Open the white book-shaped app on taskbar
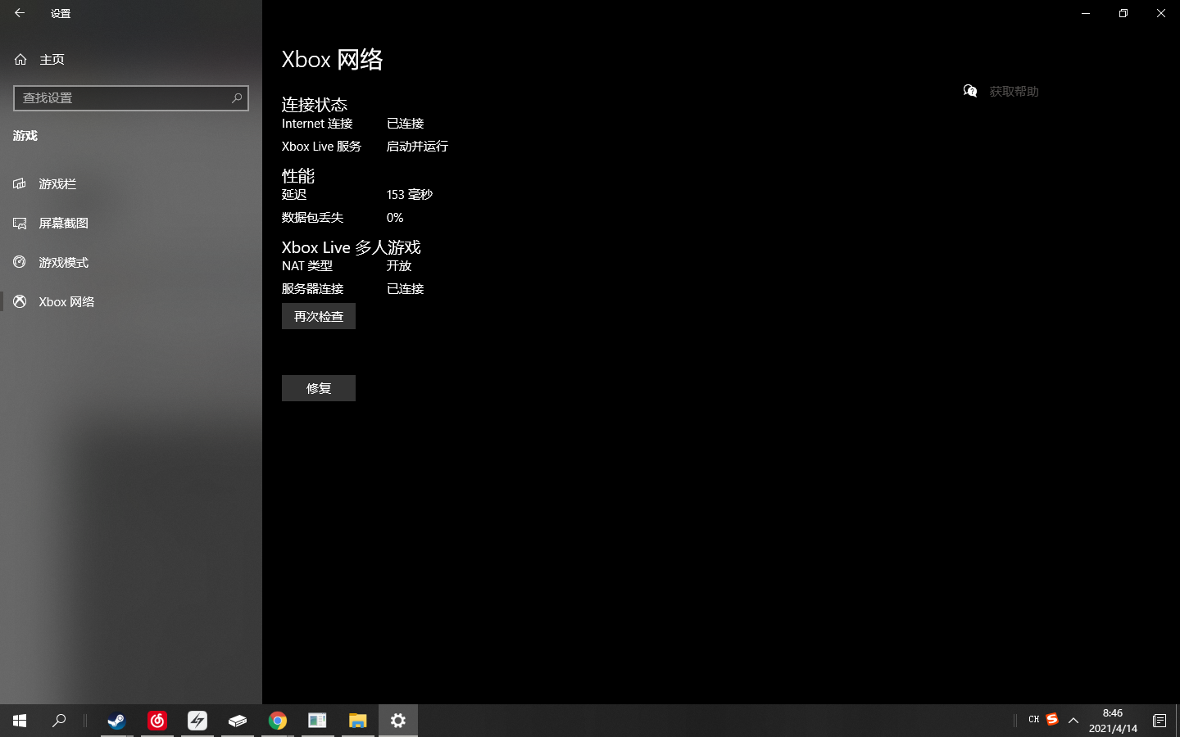The image size is (1180, 737). click(238, 721)
